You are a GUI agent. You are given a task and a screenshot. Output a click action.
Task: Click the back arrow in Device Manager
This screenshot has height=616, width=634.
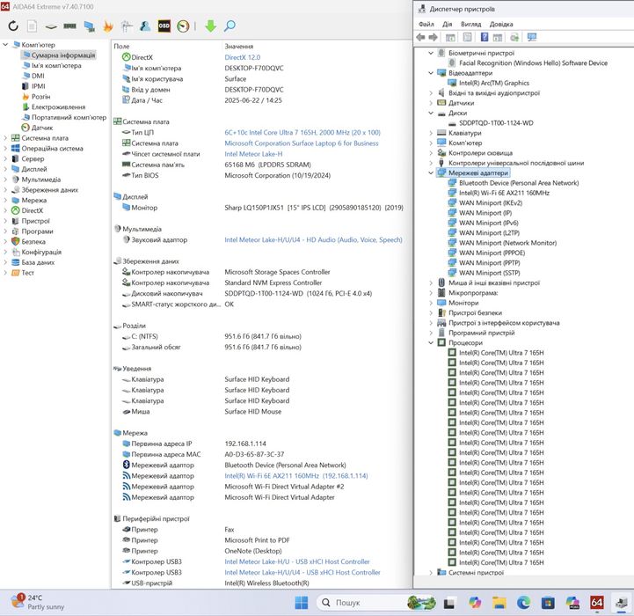tap(420, 38)
